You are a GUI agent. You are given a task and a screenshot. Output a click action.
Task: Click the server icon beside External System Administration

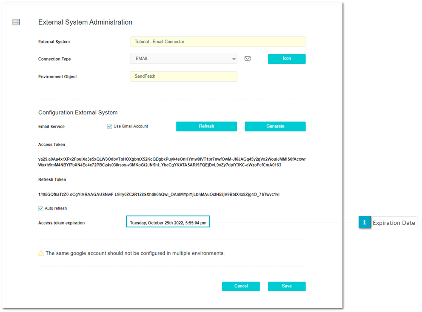(x=16, y=22)
